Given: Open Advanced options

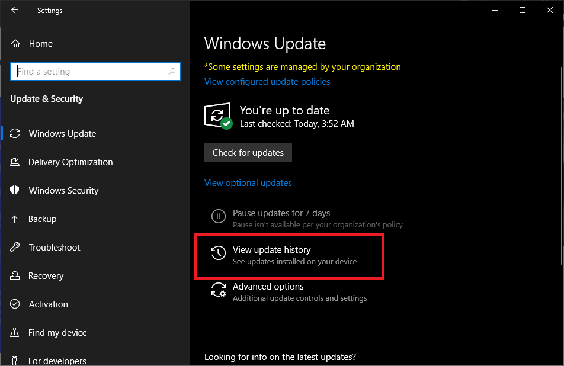Looking at the screenshot, I should [x=268, y=287].
